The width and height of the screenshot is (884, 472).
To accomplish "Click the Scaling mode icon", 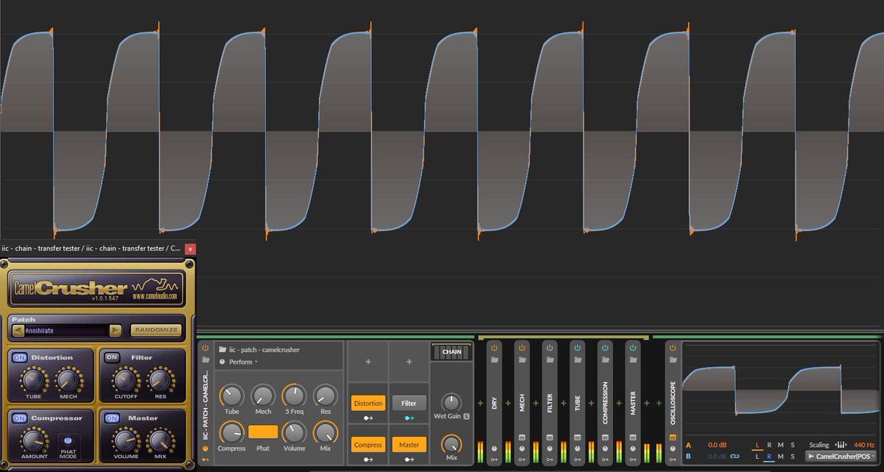I will pyautogui.click(x=841, y=445).
